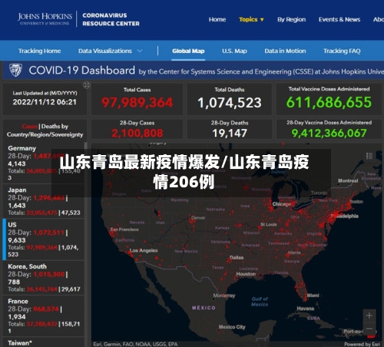This screenshot has height=347, width=384.
Task: Select Japan in the country list
Action: [x=44, y=201]
